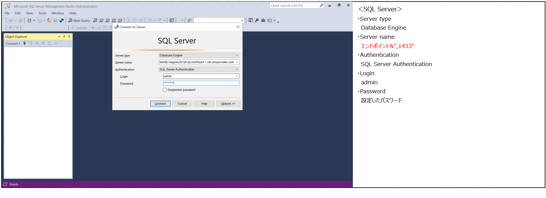Click the Redo arrow icon
This screenshot has height=198, width=546.
coord(159,20)
